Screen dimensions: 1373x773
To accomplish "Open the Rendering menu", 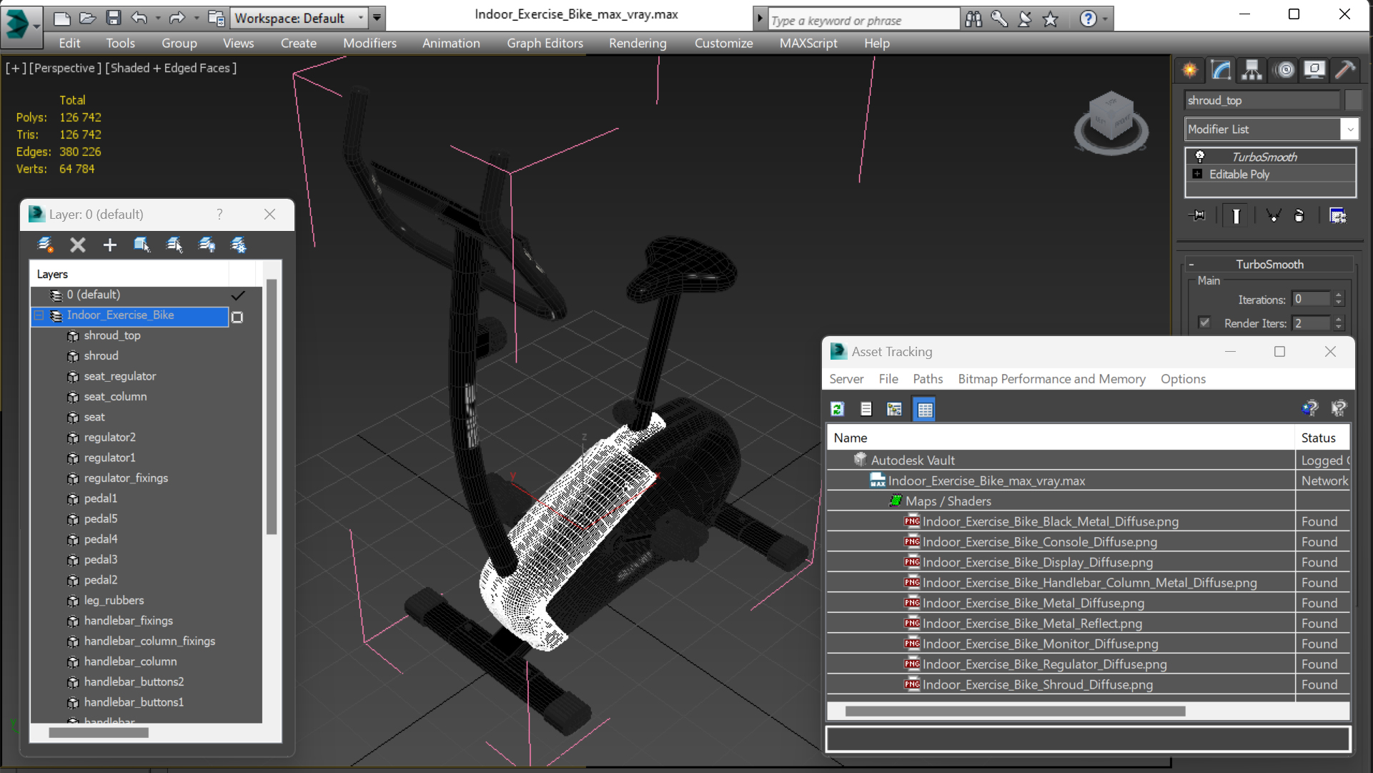I will pyautogui.click(x=638, y=43).
